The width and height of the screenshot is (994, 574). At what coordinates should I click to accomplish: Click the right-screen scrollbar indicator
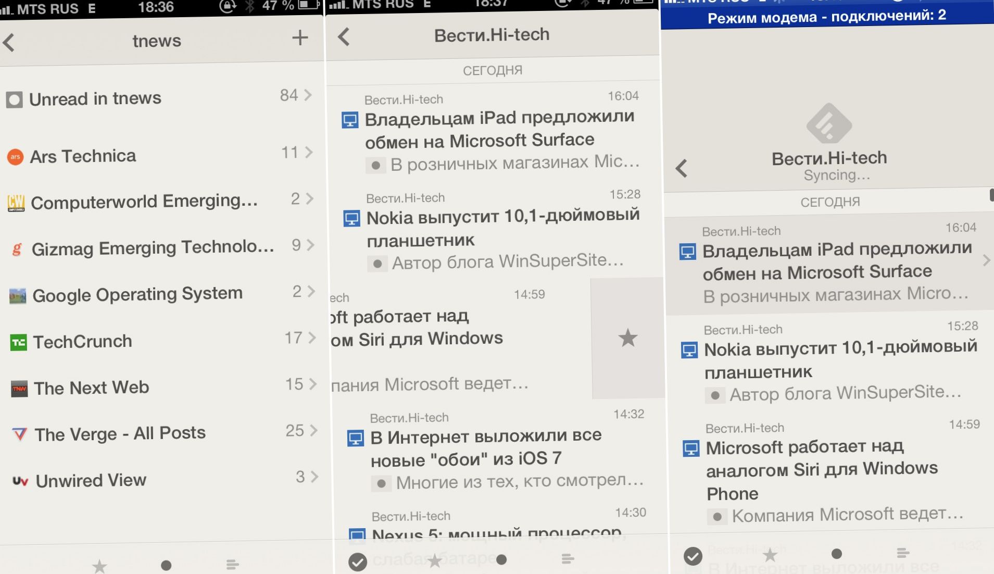(991, 195)
